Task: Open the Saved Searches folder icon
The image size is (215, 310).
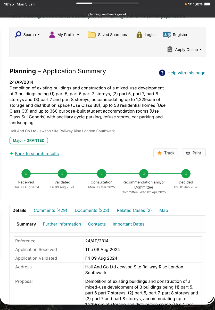Action: 92,35
